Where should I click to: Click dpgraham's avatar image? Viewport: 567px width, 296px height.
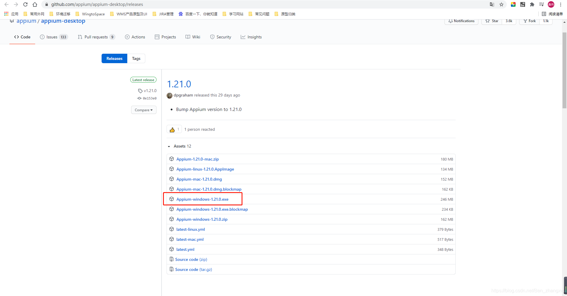170,95
